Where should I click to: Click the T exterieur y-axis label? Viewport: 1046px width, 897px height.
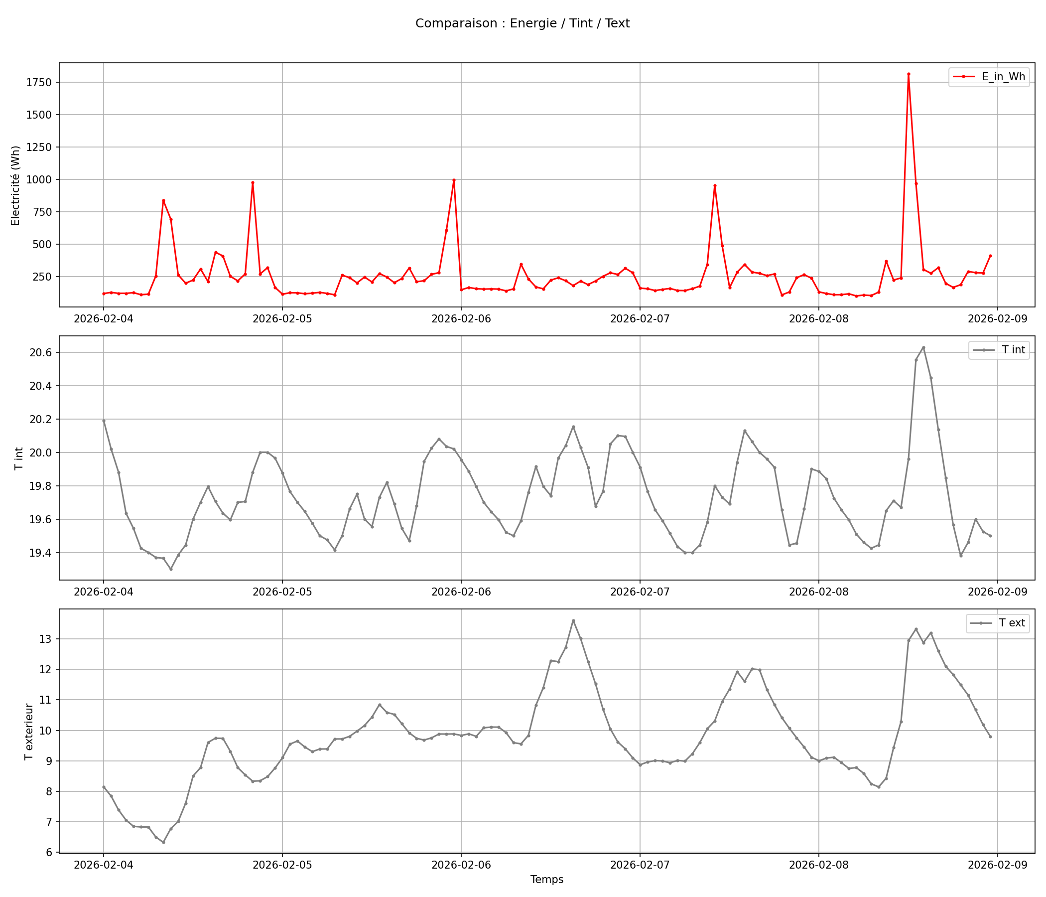[29, 732]
